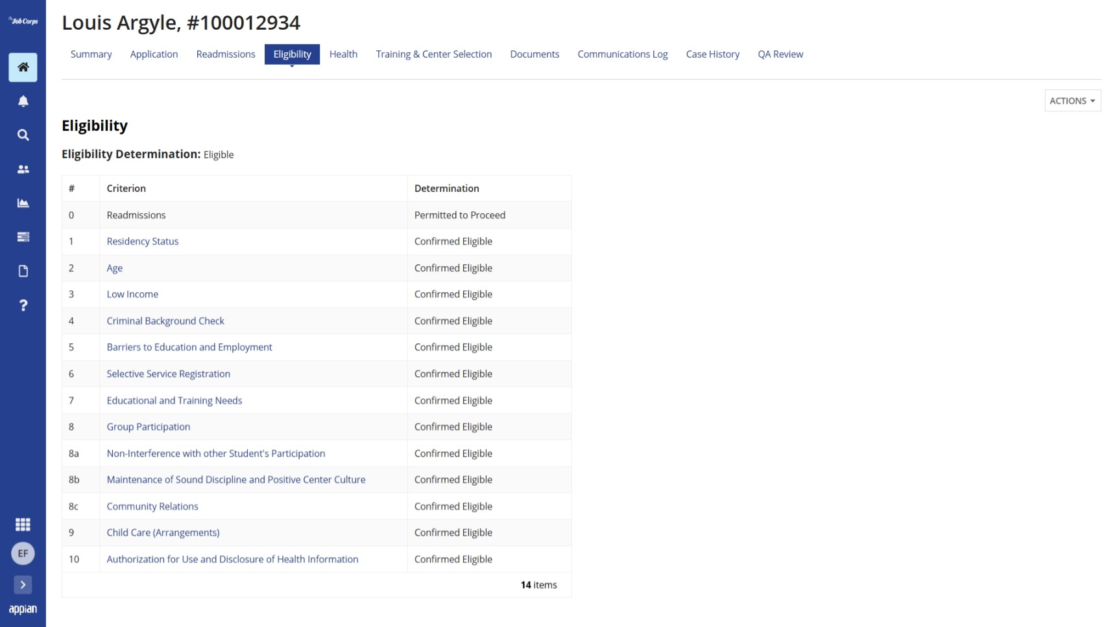Open the EF user profile avatar
The image size is (1117, 627).
click(x=23, y=554)
